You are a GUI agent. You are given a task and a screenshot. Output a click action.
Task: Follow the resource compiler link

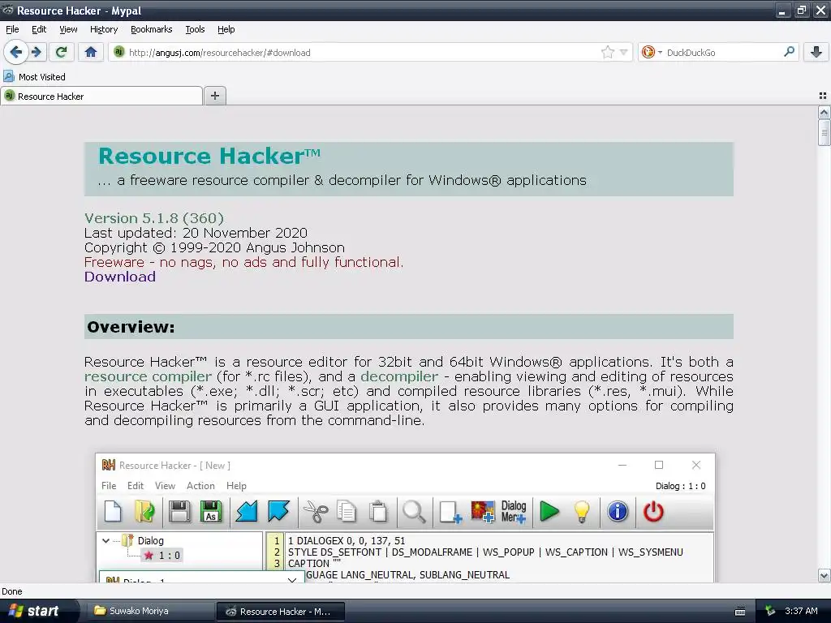pyautogui.click(x=148, y=376)
